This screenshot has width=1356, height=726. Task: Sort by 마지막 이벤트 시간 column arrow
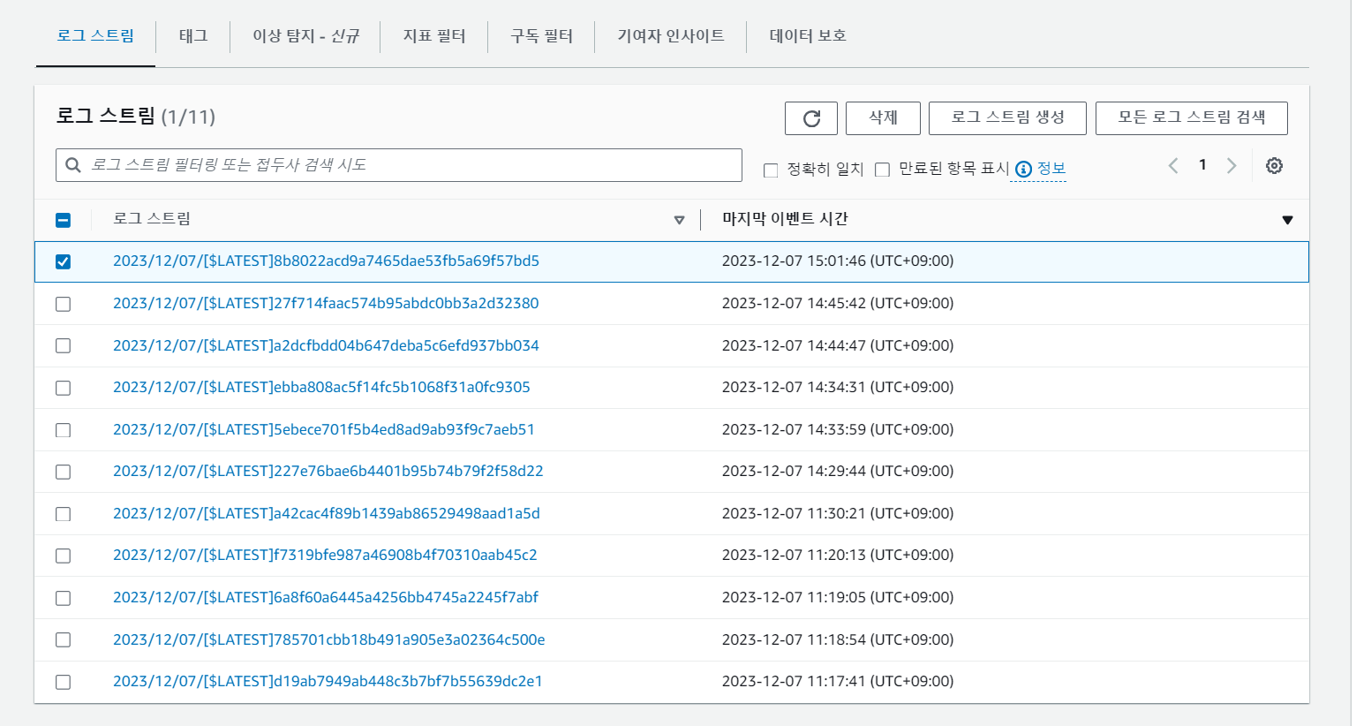1287,220
